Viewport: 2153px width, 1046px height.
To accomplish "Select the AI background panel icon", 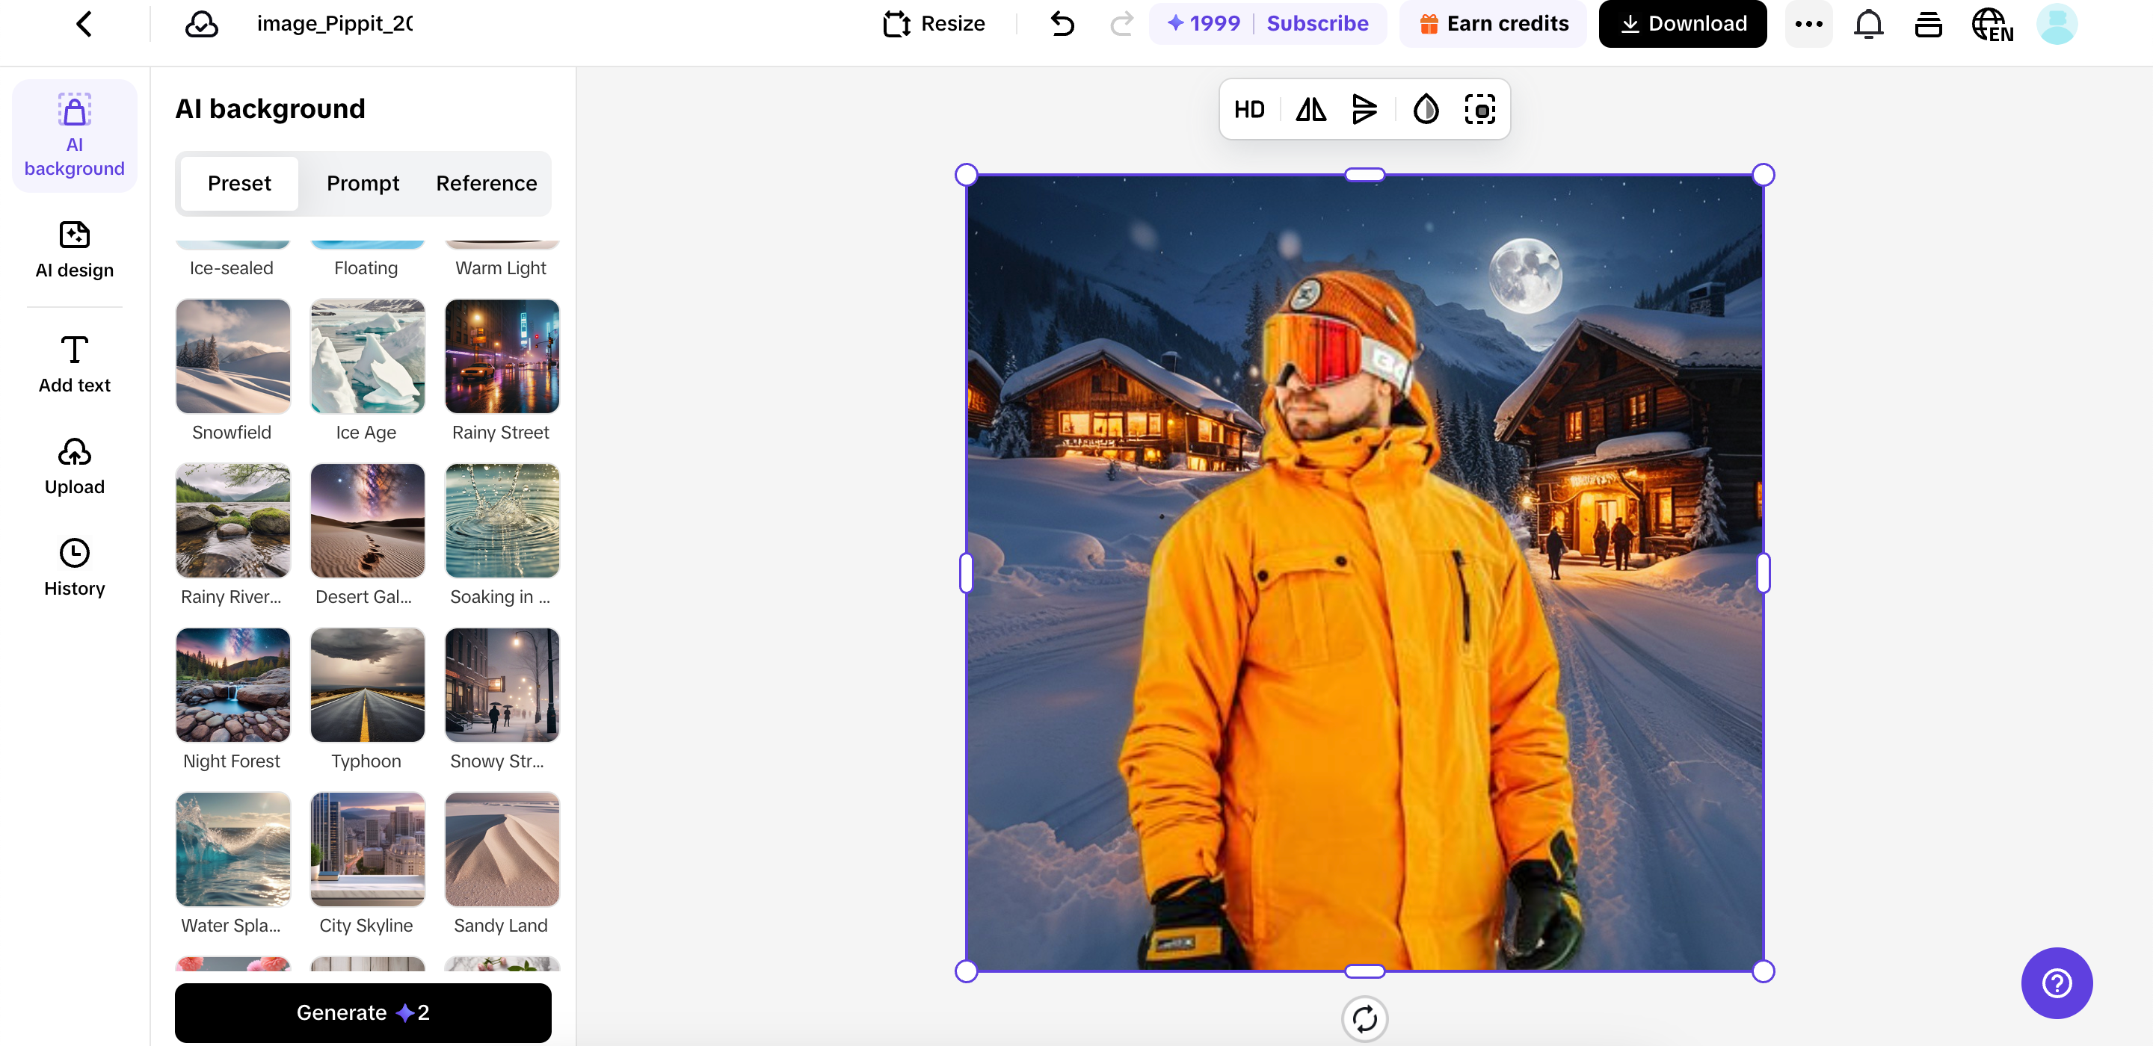I will pos(73,134).
